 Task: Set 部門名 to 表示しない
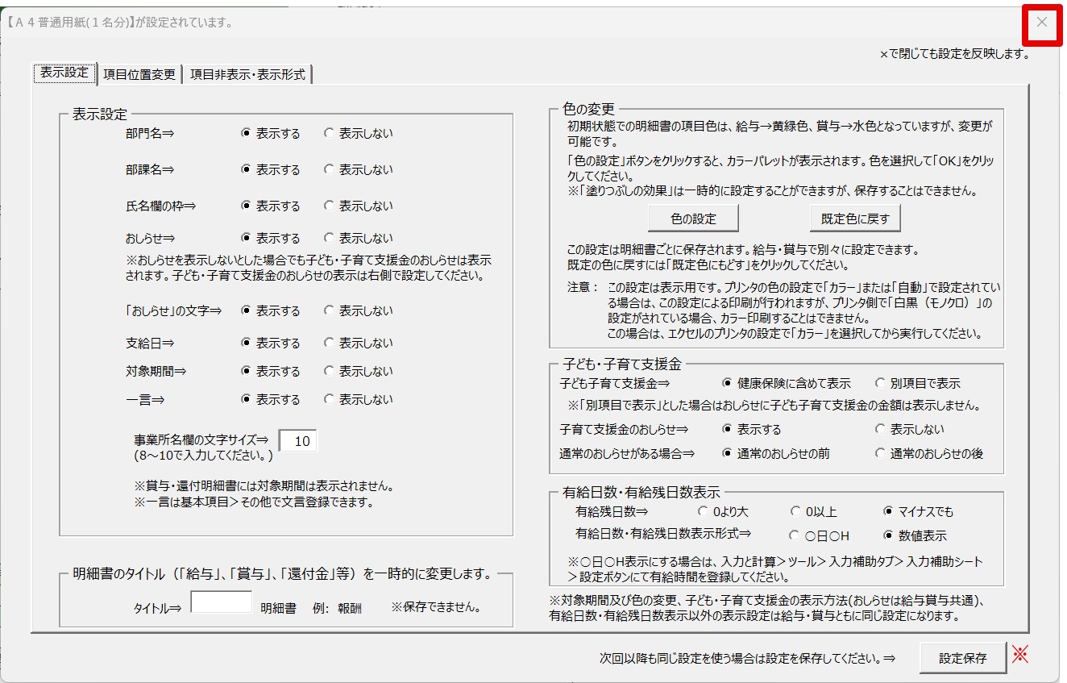[x=359, y=134]
